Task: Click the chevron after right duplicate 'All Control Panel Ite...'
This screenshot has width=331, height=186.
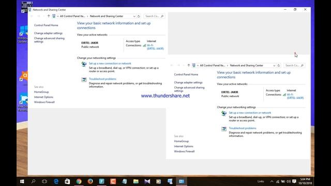Action: 228,66
